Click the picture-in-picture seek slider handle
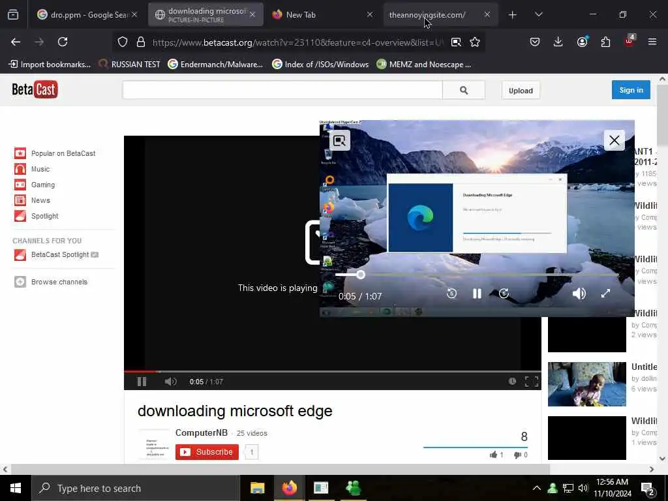668x501 pixels. click(x=360, y=275)
